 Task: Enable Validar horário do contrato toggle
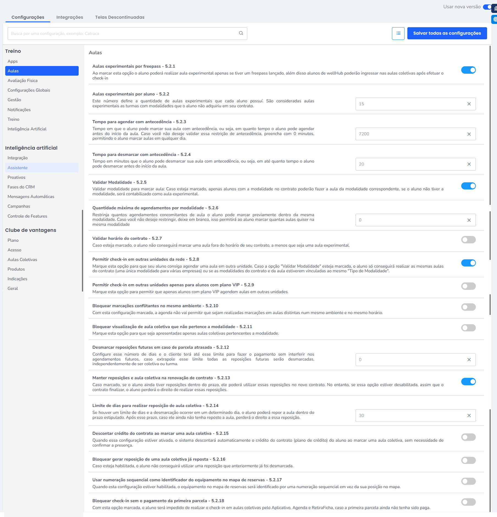click(468, 240)
